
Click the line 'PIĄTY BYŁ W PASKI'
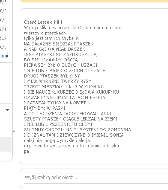coord(45,108)
